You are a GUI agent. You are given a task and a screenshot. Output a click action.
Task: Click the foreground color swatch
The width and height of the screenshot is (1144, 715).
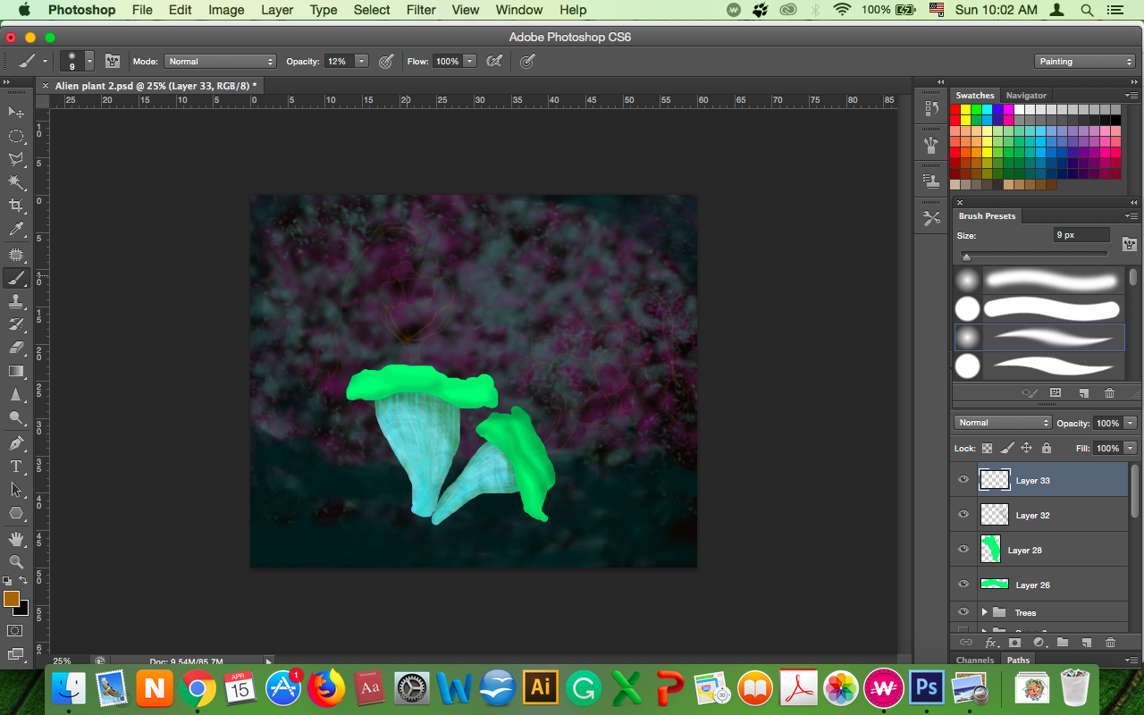12,599
